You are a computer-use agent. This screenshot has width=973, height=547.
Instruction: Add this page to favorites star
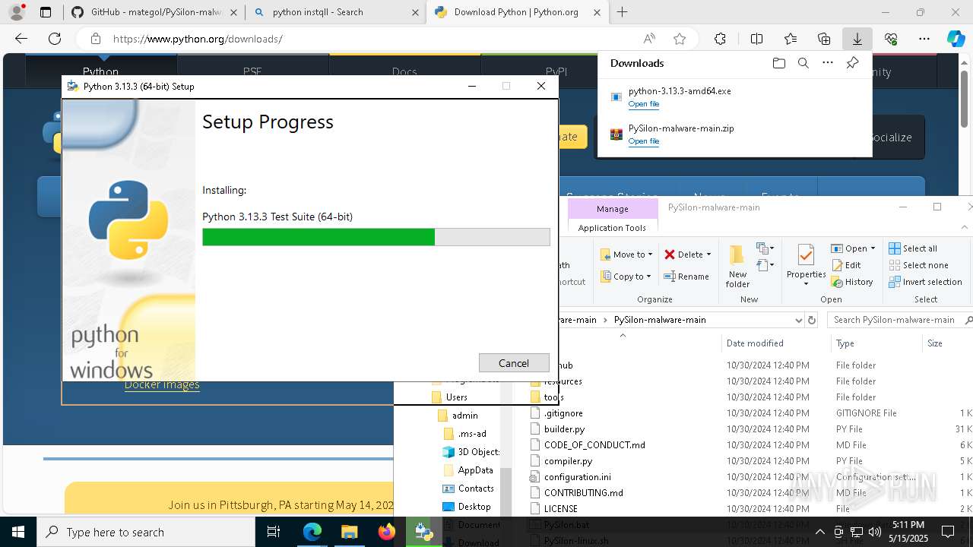pos(680,39)
